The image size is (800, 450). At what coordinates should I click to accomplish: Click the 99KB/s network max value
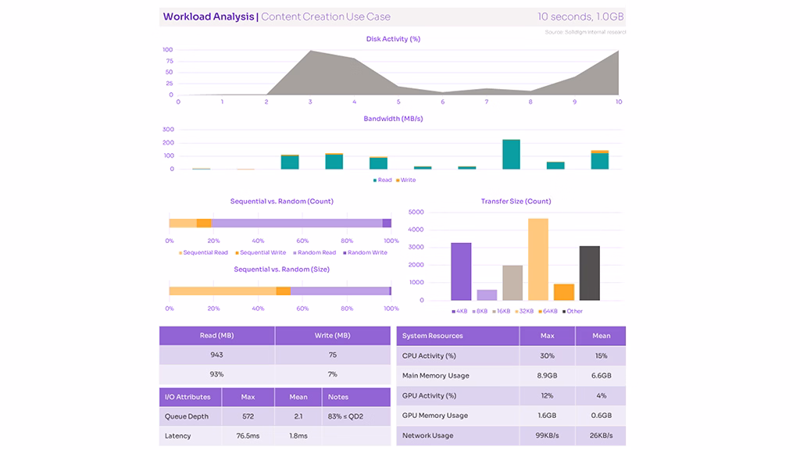[x=547, y=436]
